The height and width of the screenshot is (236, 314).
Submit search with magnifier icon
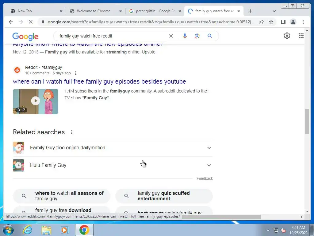click(x=210, y=36)
